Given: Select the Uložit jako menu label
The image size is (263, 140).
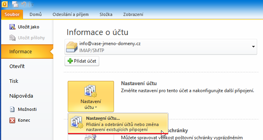Looking at the screenshot, I should coord(28,27).
